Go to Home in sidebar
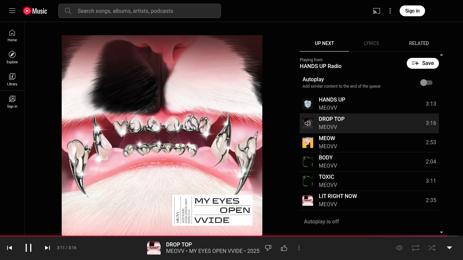 pos(12,35)
